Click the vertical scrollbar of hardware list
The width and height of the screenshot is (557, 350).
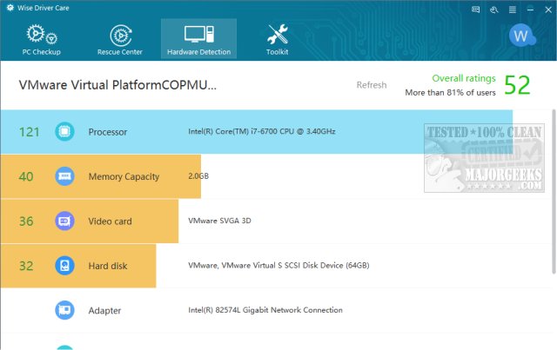pyautogui.click(x=554, y=191)
